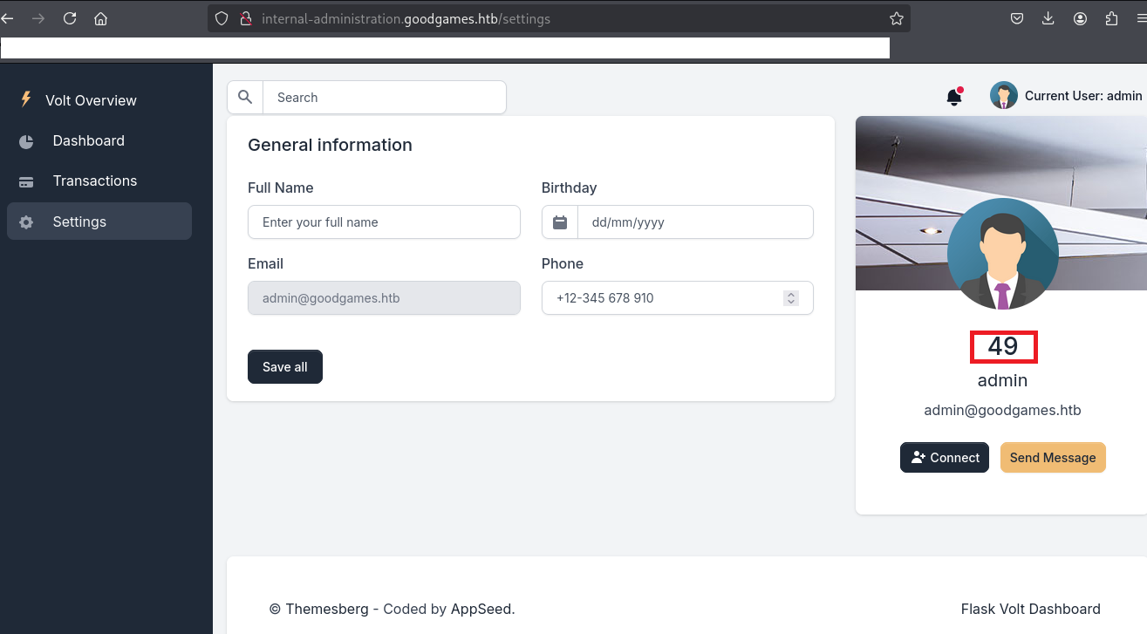Viewport: 1147px width, 634px height.
Task: Click the search magnifier icon
Action: (245, 98)
